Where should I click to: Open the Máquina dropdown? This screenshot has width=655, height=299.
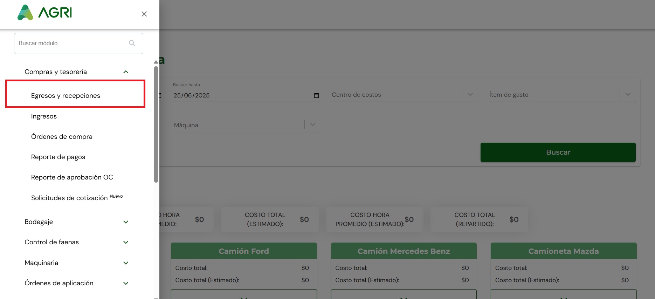[x=247, y=125]
